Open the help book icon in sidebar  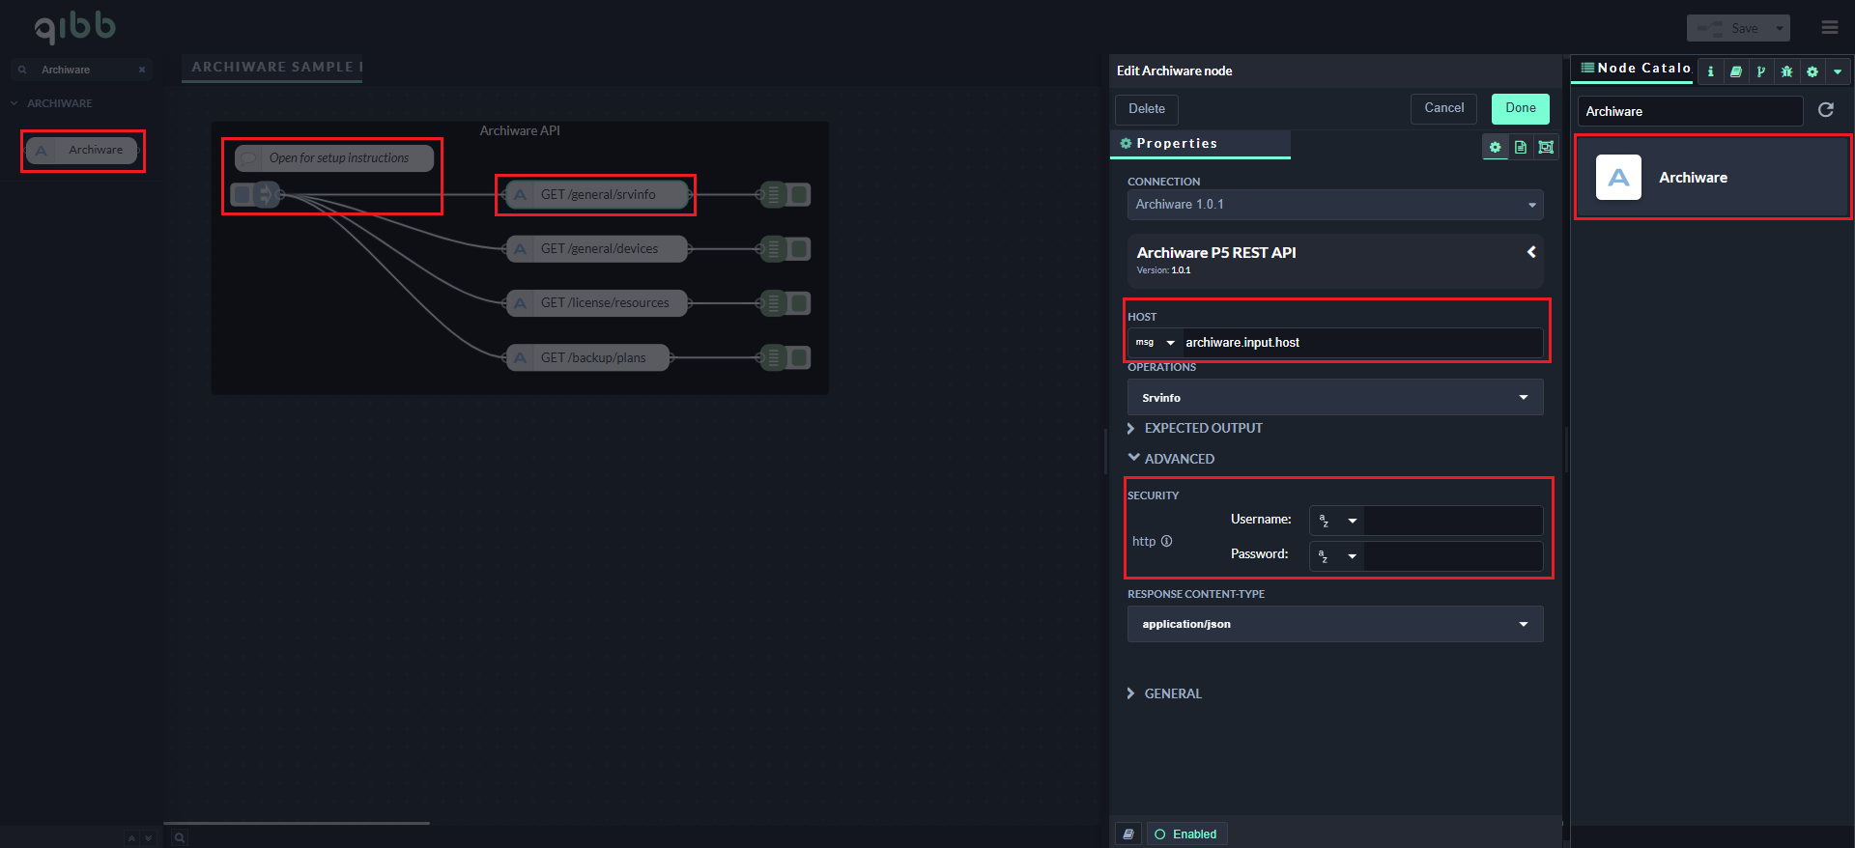[x=1736, y=71]
